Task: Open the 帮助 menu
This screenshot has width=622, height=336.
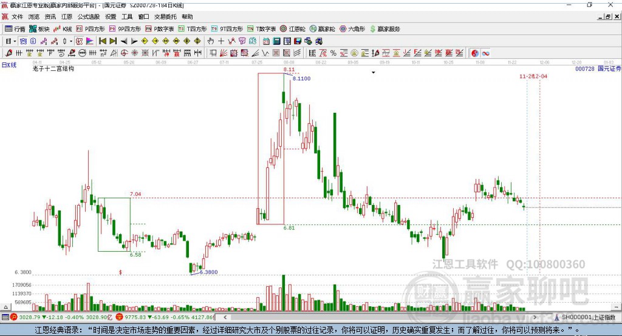Action: (187, 16)
